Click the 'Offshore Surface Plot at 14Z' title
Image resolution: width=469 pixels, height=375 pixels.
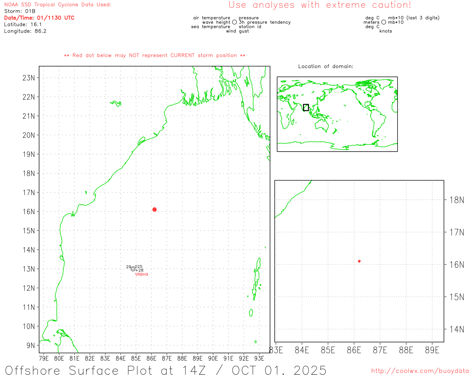click(166, 370)
